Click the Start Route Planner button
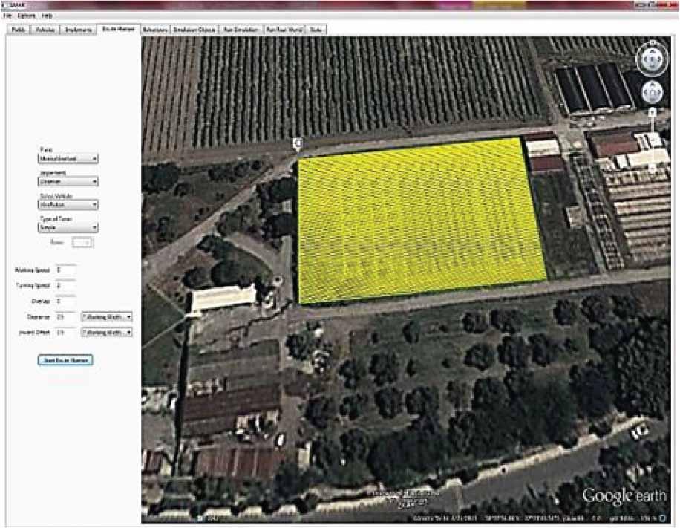The width and height of the screenshot is (680, 528). [x=65, y=360]
